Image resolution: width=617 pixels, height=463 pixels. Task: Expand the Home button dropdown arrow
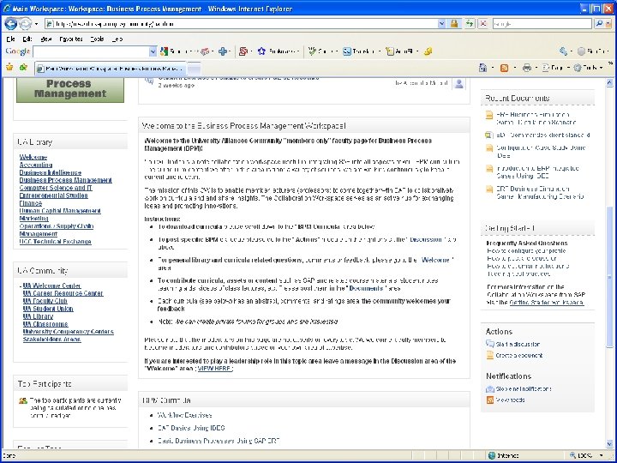pos(493,68)
